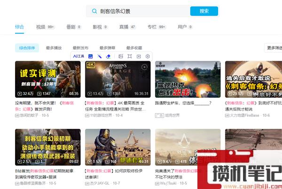Select the blue image tool icon

click(x=90, y=56)
